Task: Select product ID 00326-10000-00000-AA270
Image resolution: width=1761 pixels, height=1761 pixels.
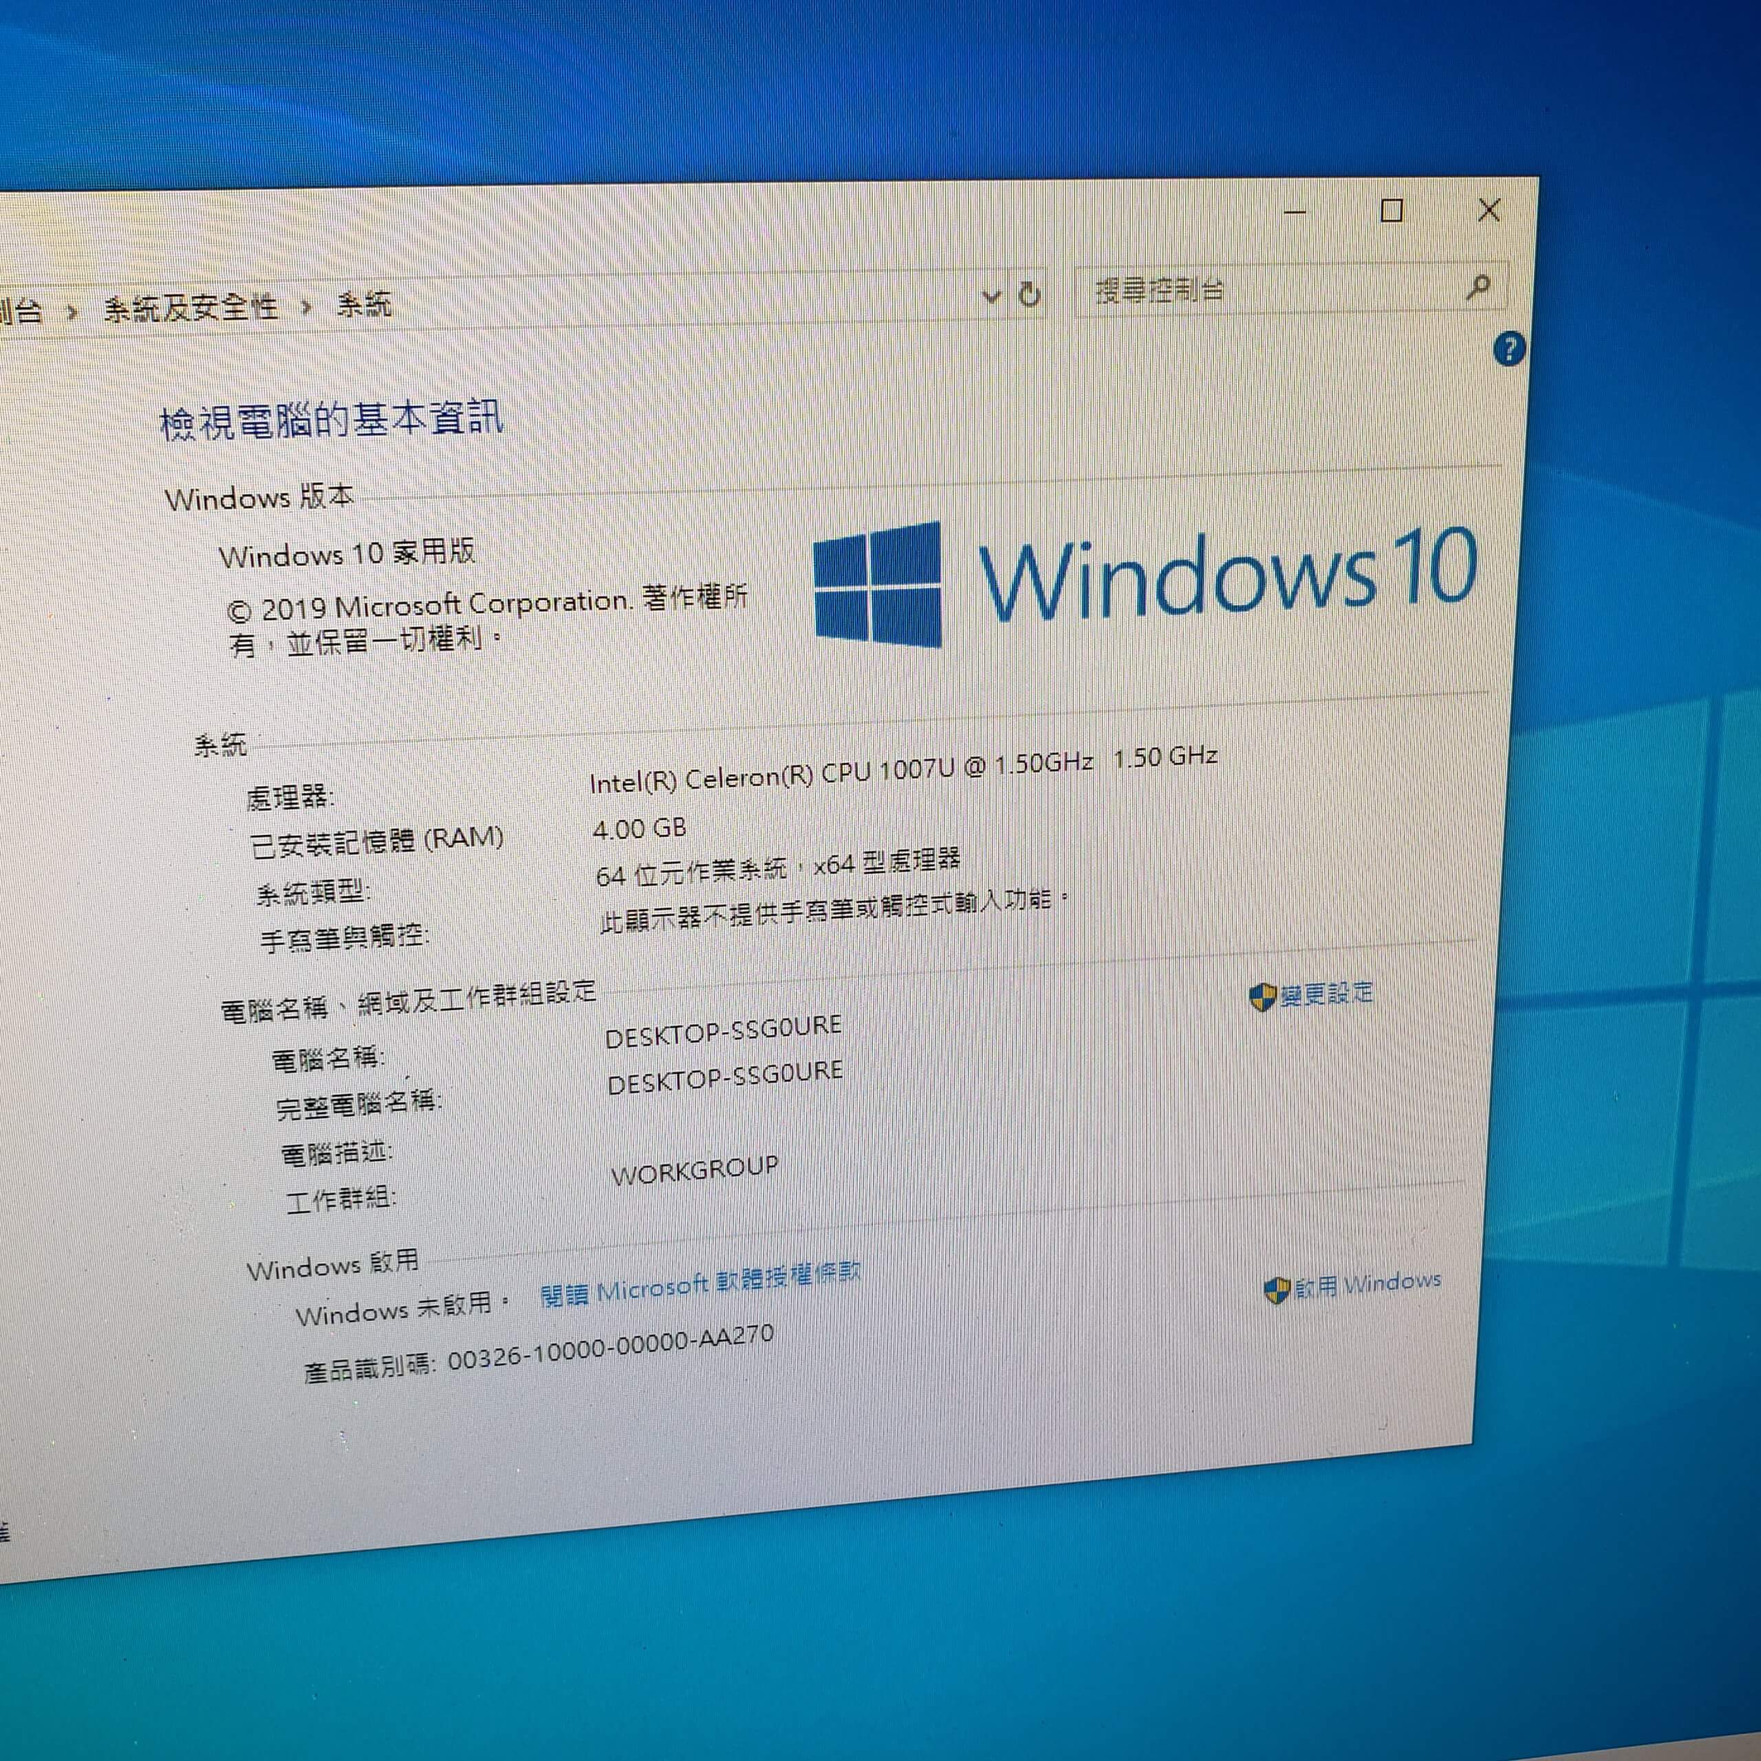Action: (611, 1348)
